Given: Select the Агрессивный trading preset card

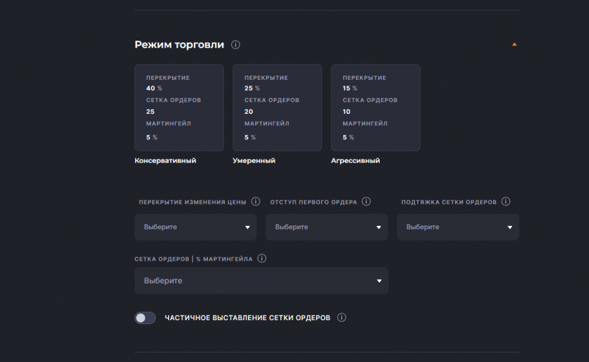Looking at the screenshot, I should 375,107.
